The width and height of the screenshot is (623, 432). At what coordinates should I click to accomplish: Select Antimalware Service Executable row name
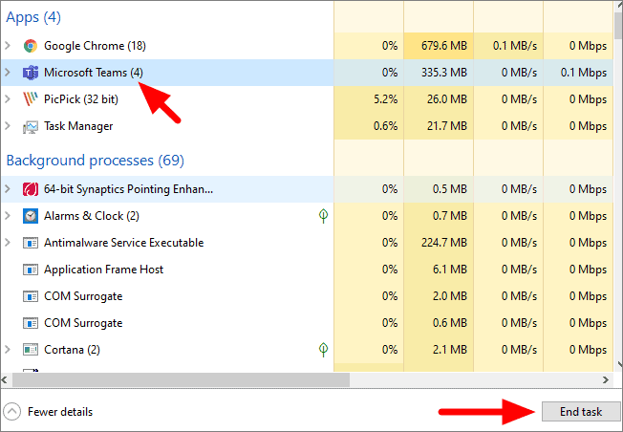pyautogui.click(x=123, y=243)
